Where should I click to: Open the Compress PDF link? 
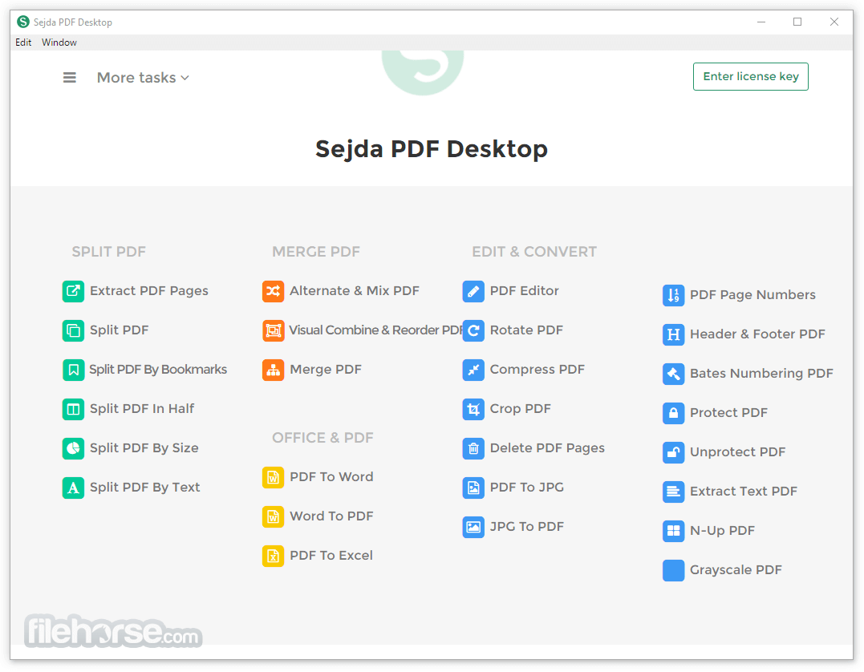coord(537,370)
